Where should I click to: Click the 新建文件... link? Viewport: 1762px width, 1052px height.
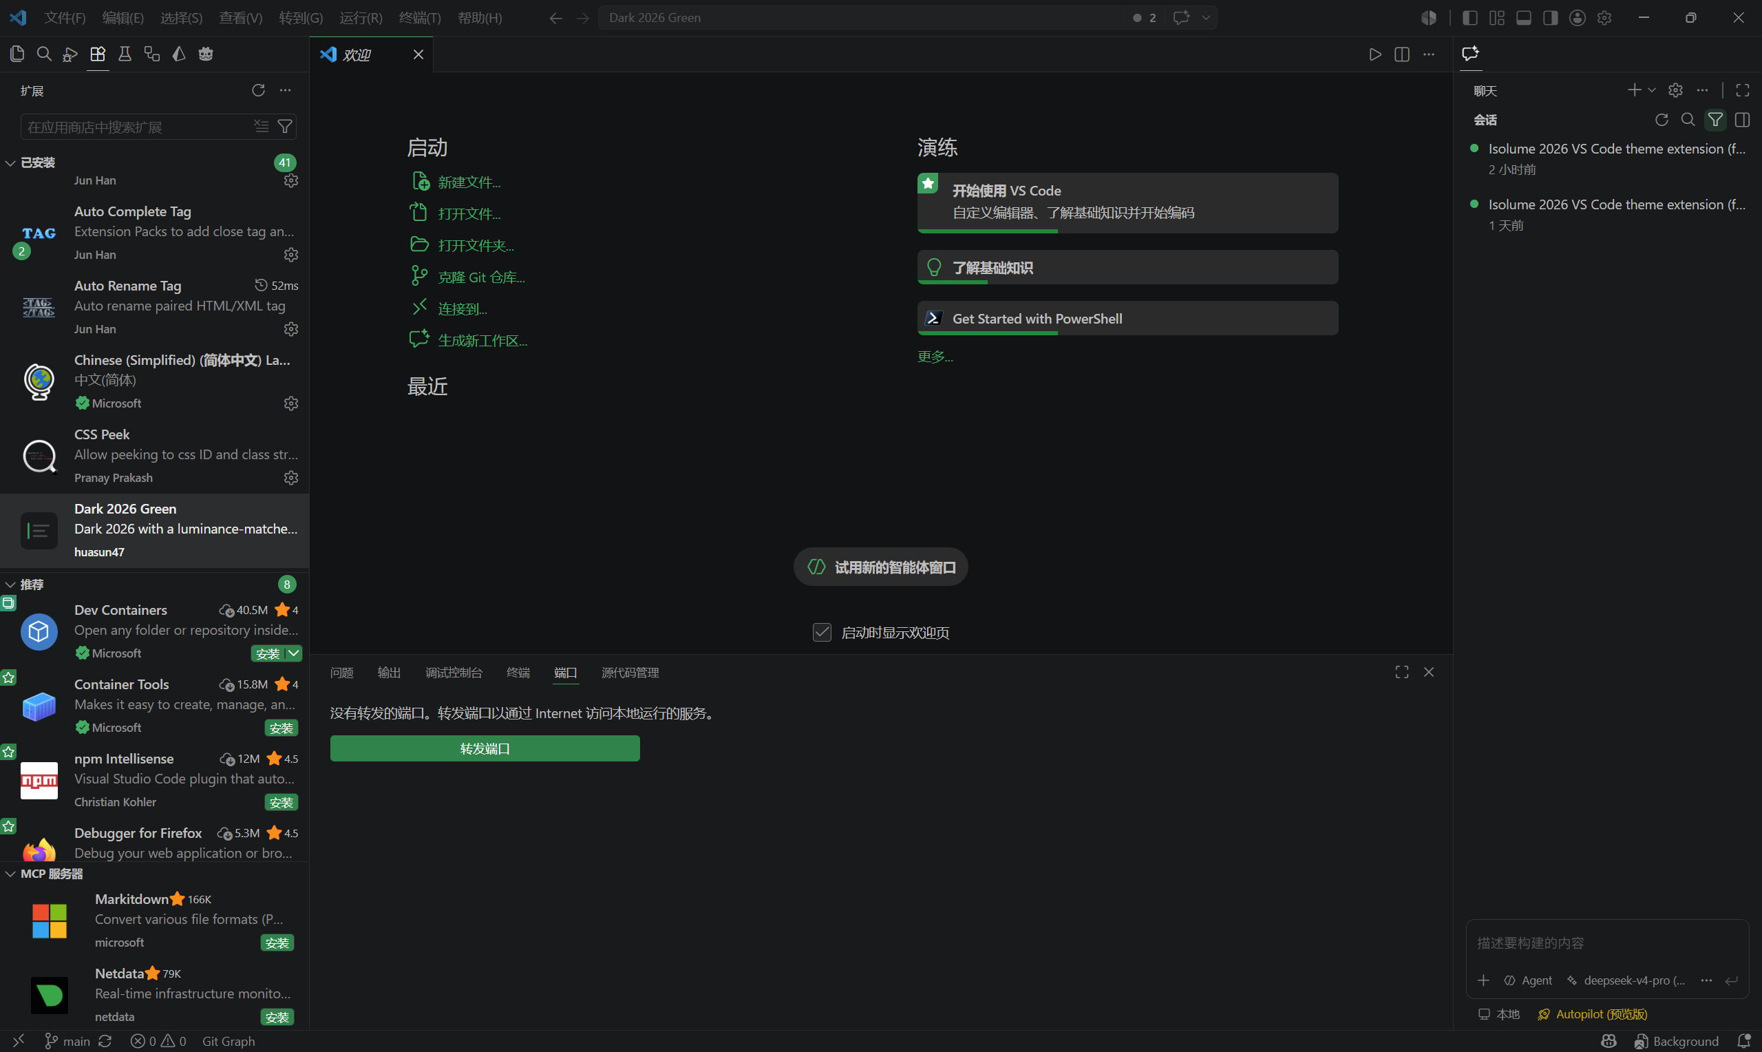click(469, 182)
